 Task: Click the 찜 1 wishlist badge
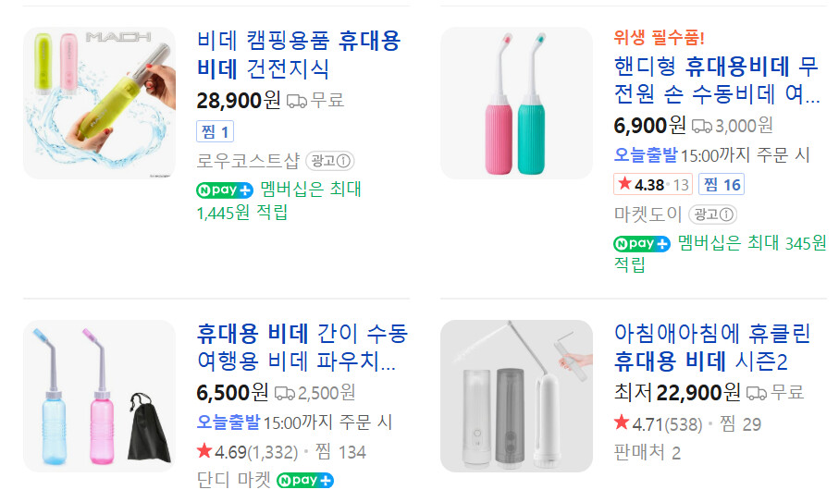(214, 131)
